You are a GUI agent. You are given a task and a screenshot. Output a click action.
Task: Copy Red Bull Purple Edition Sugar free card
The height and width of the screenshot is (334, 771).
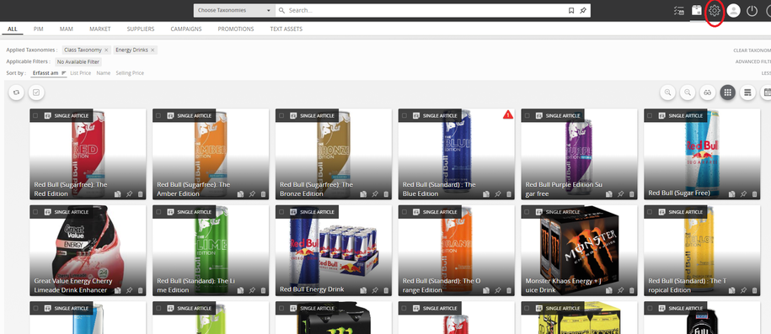point(609,194)
